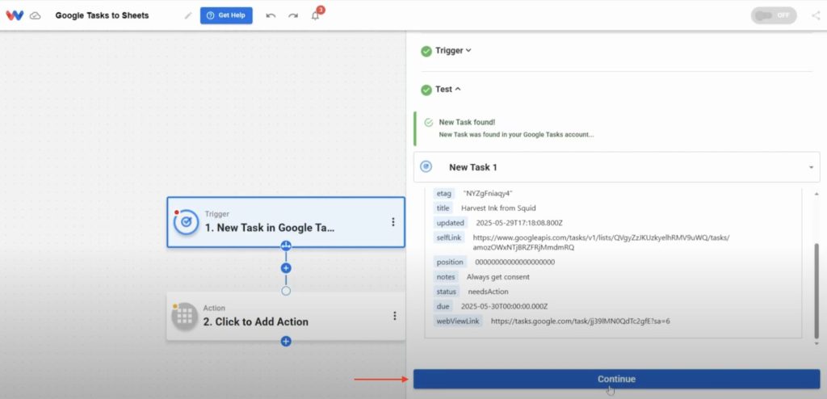Click the action app grid icon
The image size is (827, 399).
pyautogui.click(x=185, y=316)
